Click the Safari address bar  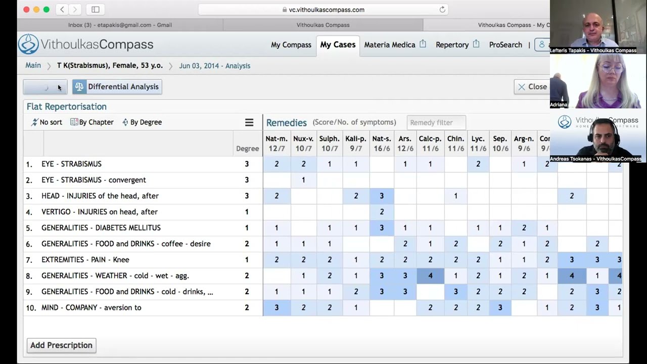point(323,10)
